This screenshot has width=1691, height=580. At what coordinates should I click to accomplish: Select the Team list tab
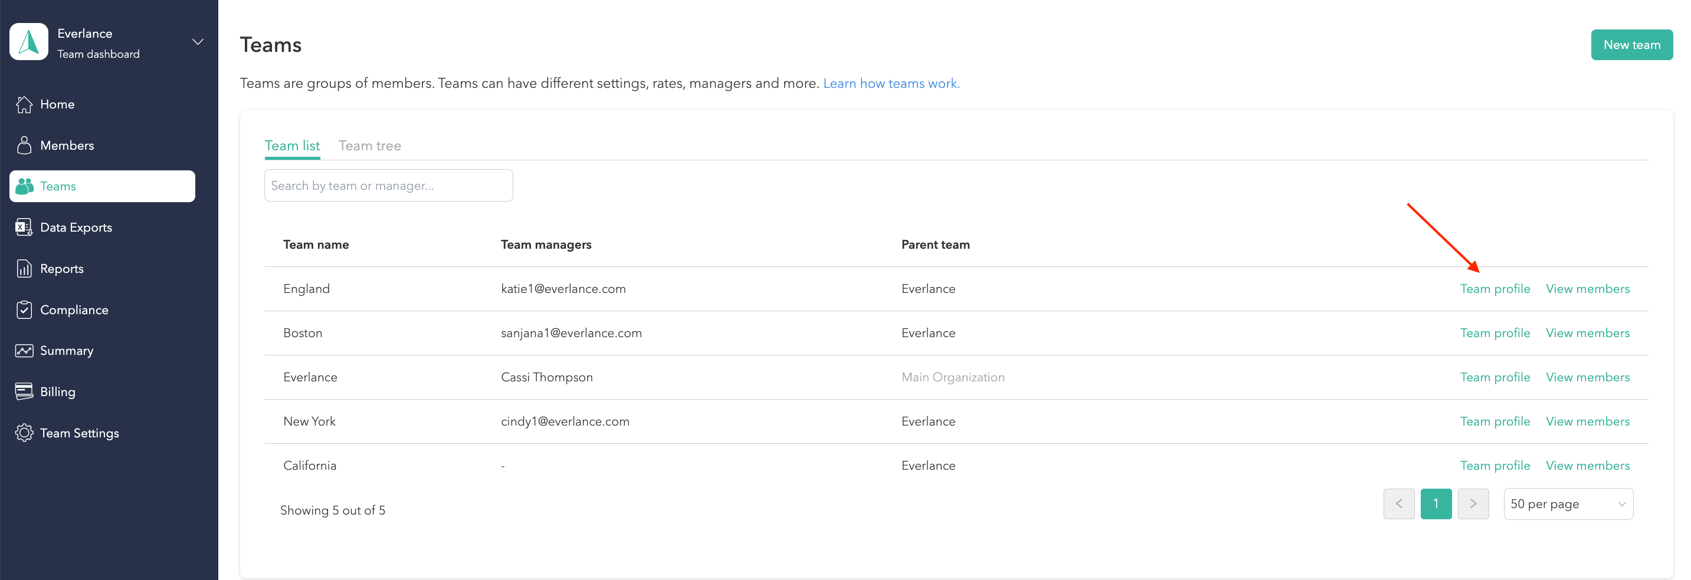[x=292, y=146]
